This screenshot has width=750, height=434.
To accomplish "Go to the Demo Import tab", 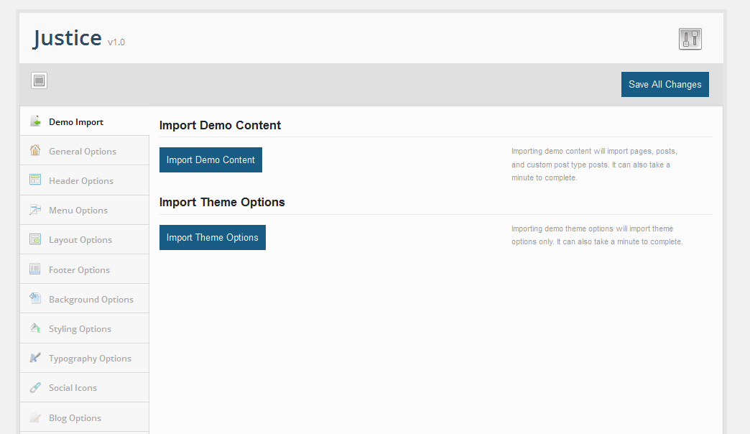I will click(x=76, y=122).
